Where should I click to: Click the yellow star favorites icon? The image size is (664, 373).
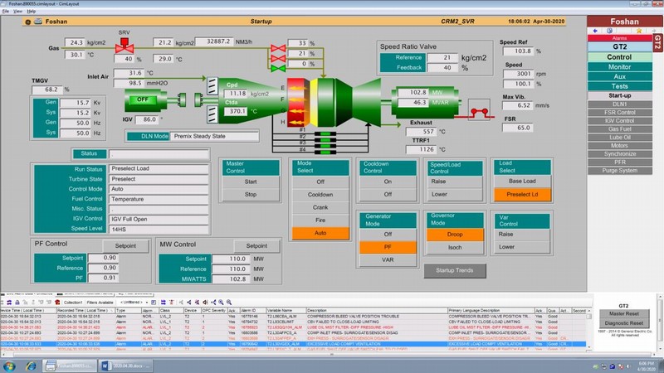point(639,31)
